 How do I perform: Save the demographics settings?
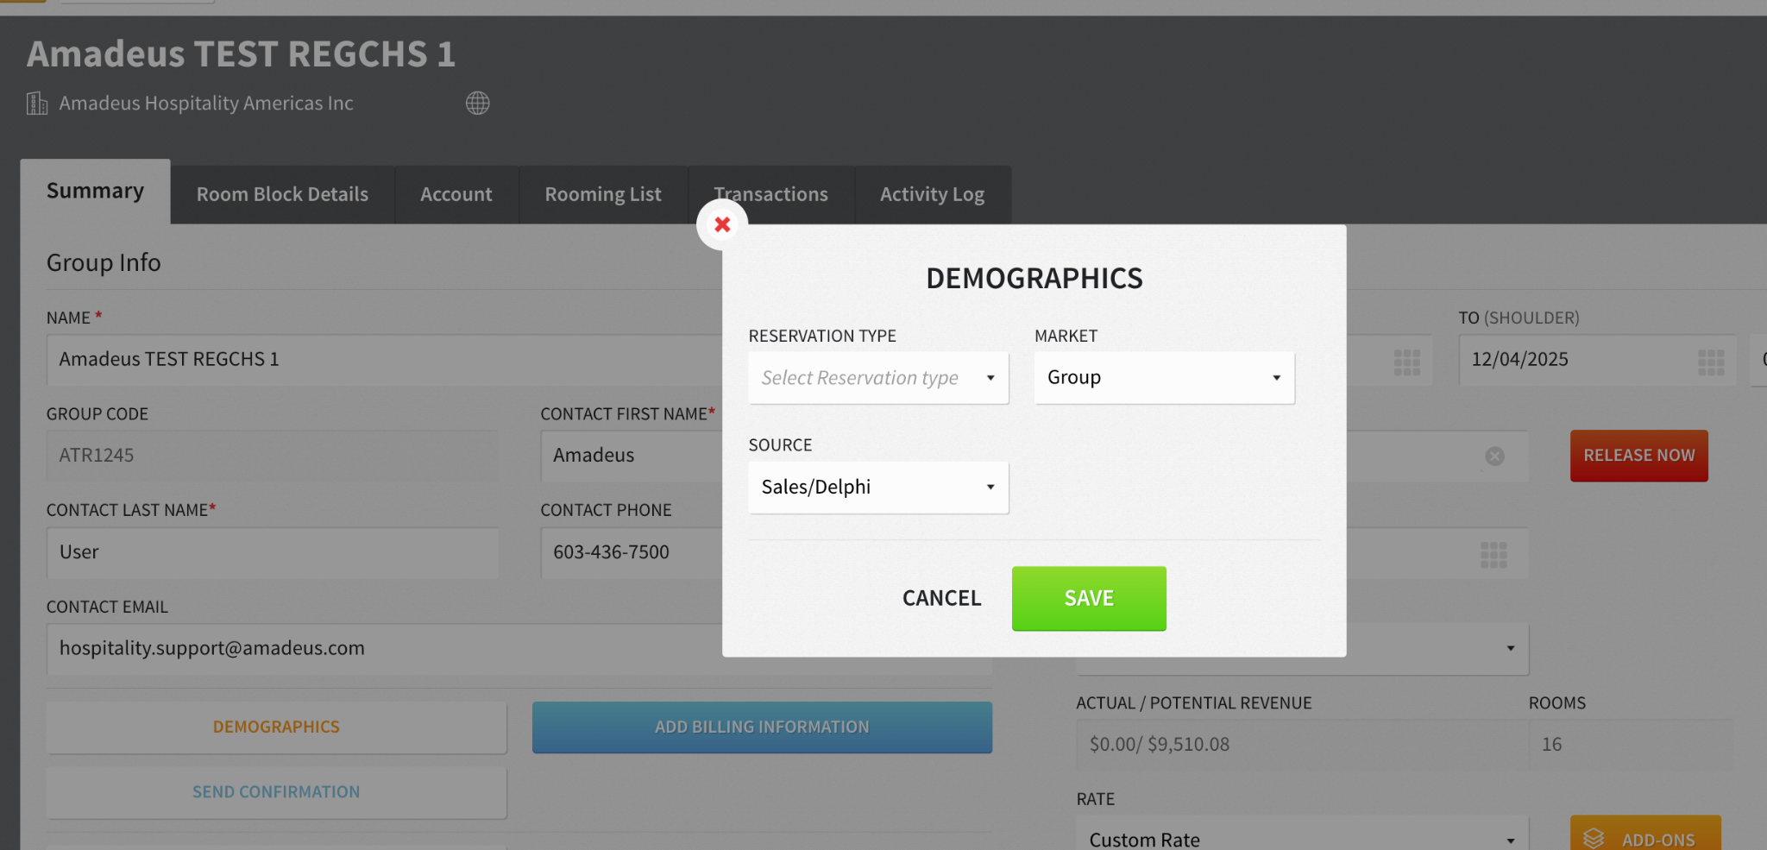point(1089,598)
